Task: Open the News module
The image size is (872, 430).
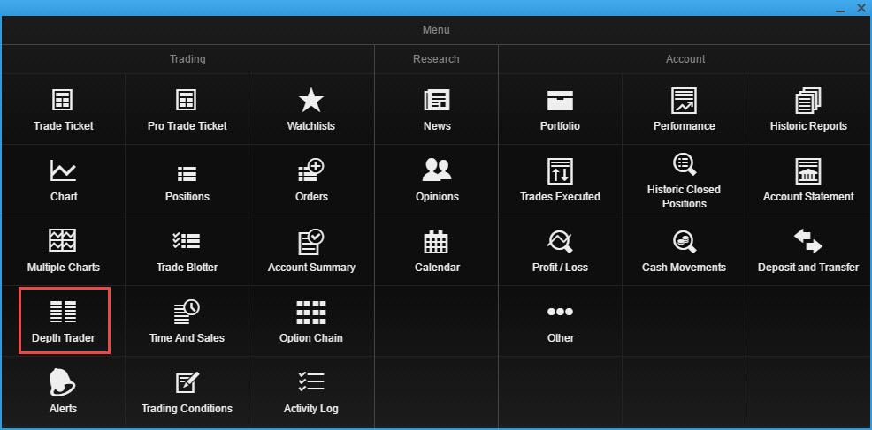Action: point(437,109)
